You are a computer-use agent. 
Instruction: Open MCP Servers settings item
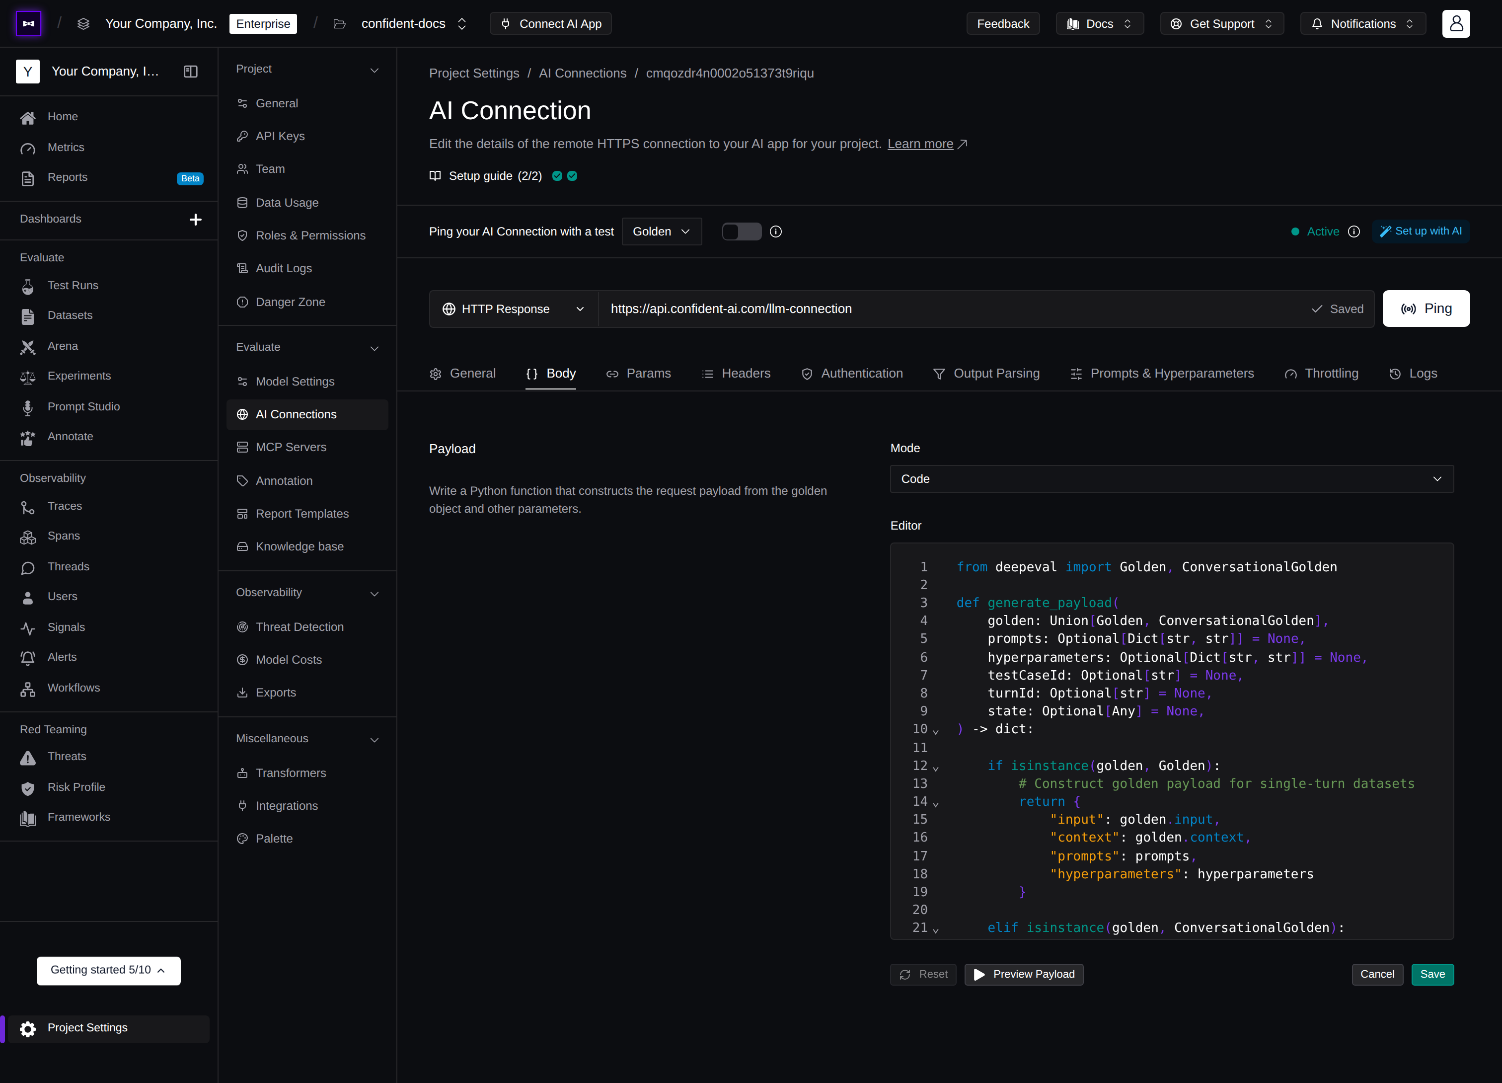[x=307, y=448]
